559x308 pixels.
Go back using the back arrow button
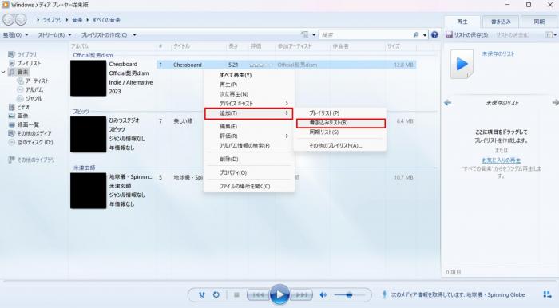tap(9, 20)
